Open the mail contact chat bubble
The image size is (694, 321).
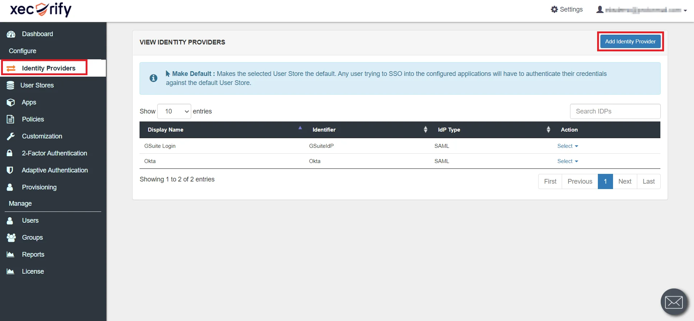[674, 302]
